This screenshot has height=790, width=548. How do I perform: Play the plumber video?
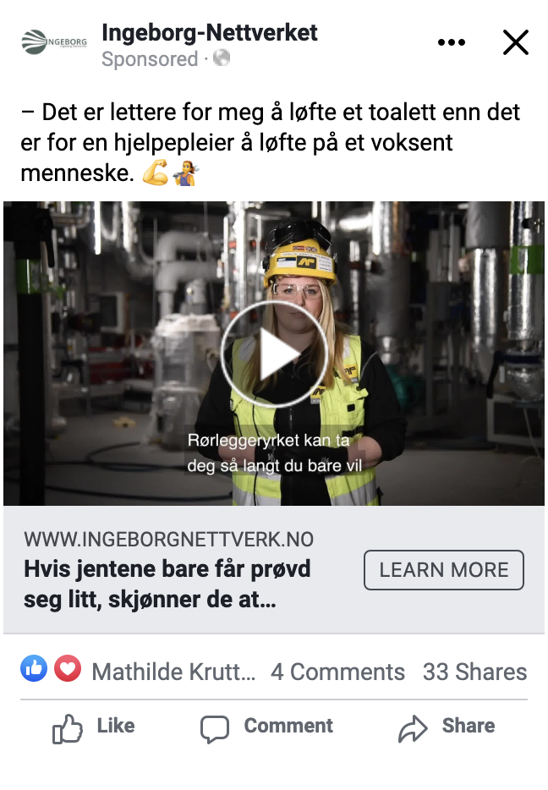274,354
